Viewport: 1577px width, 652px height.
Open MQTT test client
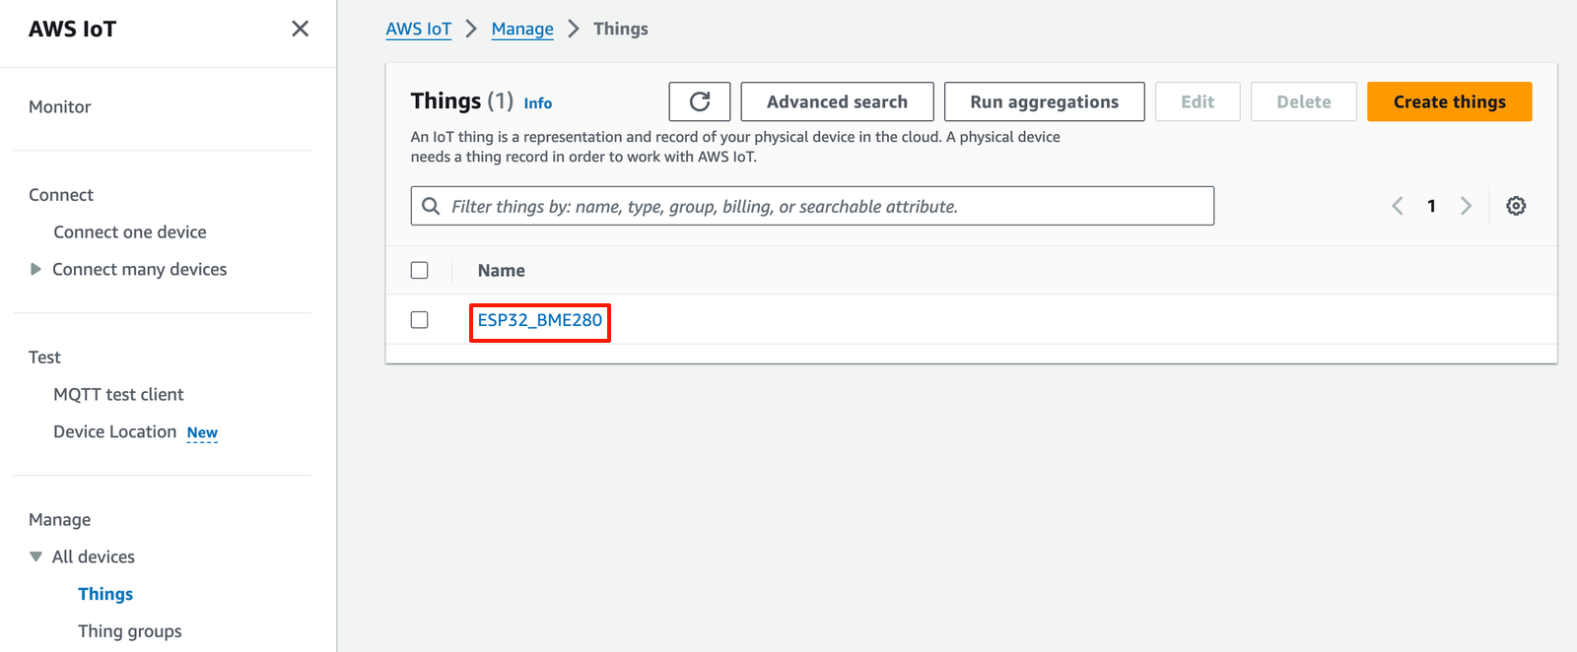(x=118, y=395)
